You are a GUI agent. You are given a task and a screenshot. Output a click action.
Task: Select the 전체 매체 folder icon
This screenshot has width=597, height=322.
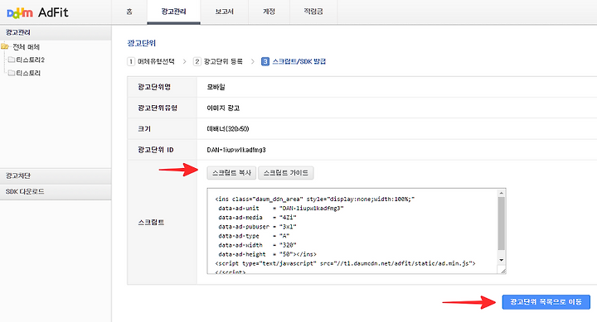5,46
